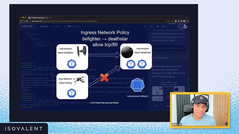239x134 pixels.
Task: Close the enlarged diagram with the X icon
Action: coord(185,27)
